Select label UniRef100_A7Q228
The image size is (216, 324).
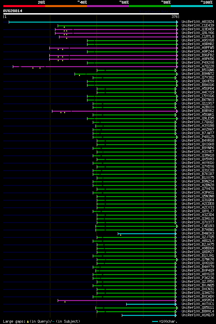pos(198,66)
